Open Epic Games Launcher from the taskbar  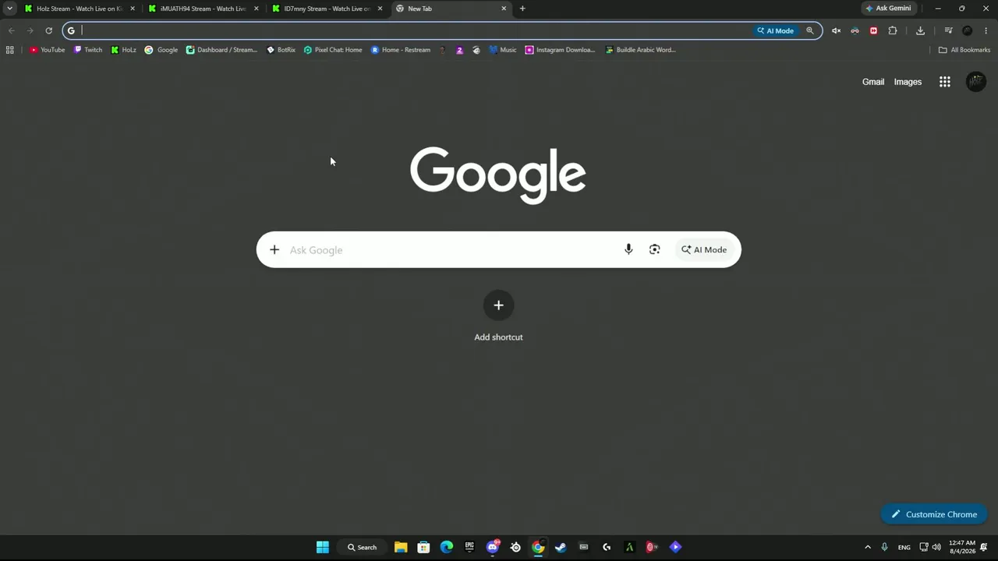tap(469, 547)
